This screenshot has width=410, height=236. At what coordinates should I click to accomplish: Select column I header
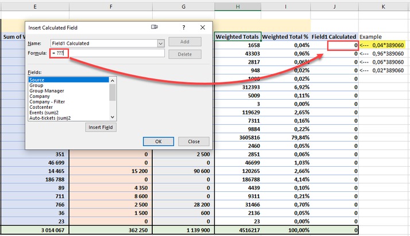pos(286,7)
